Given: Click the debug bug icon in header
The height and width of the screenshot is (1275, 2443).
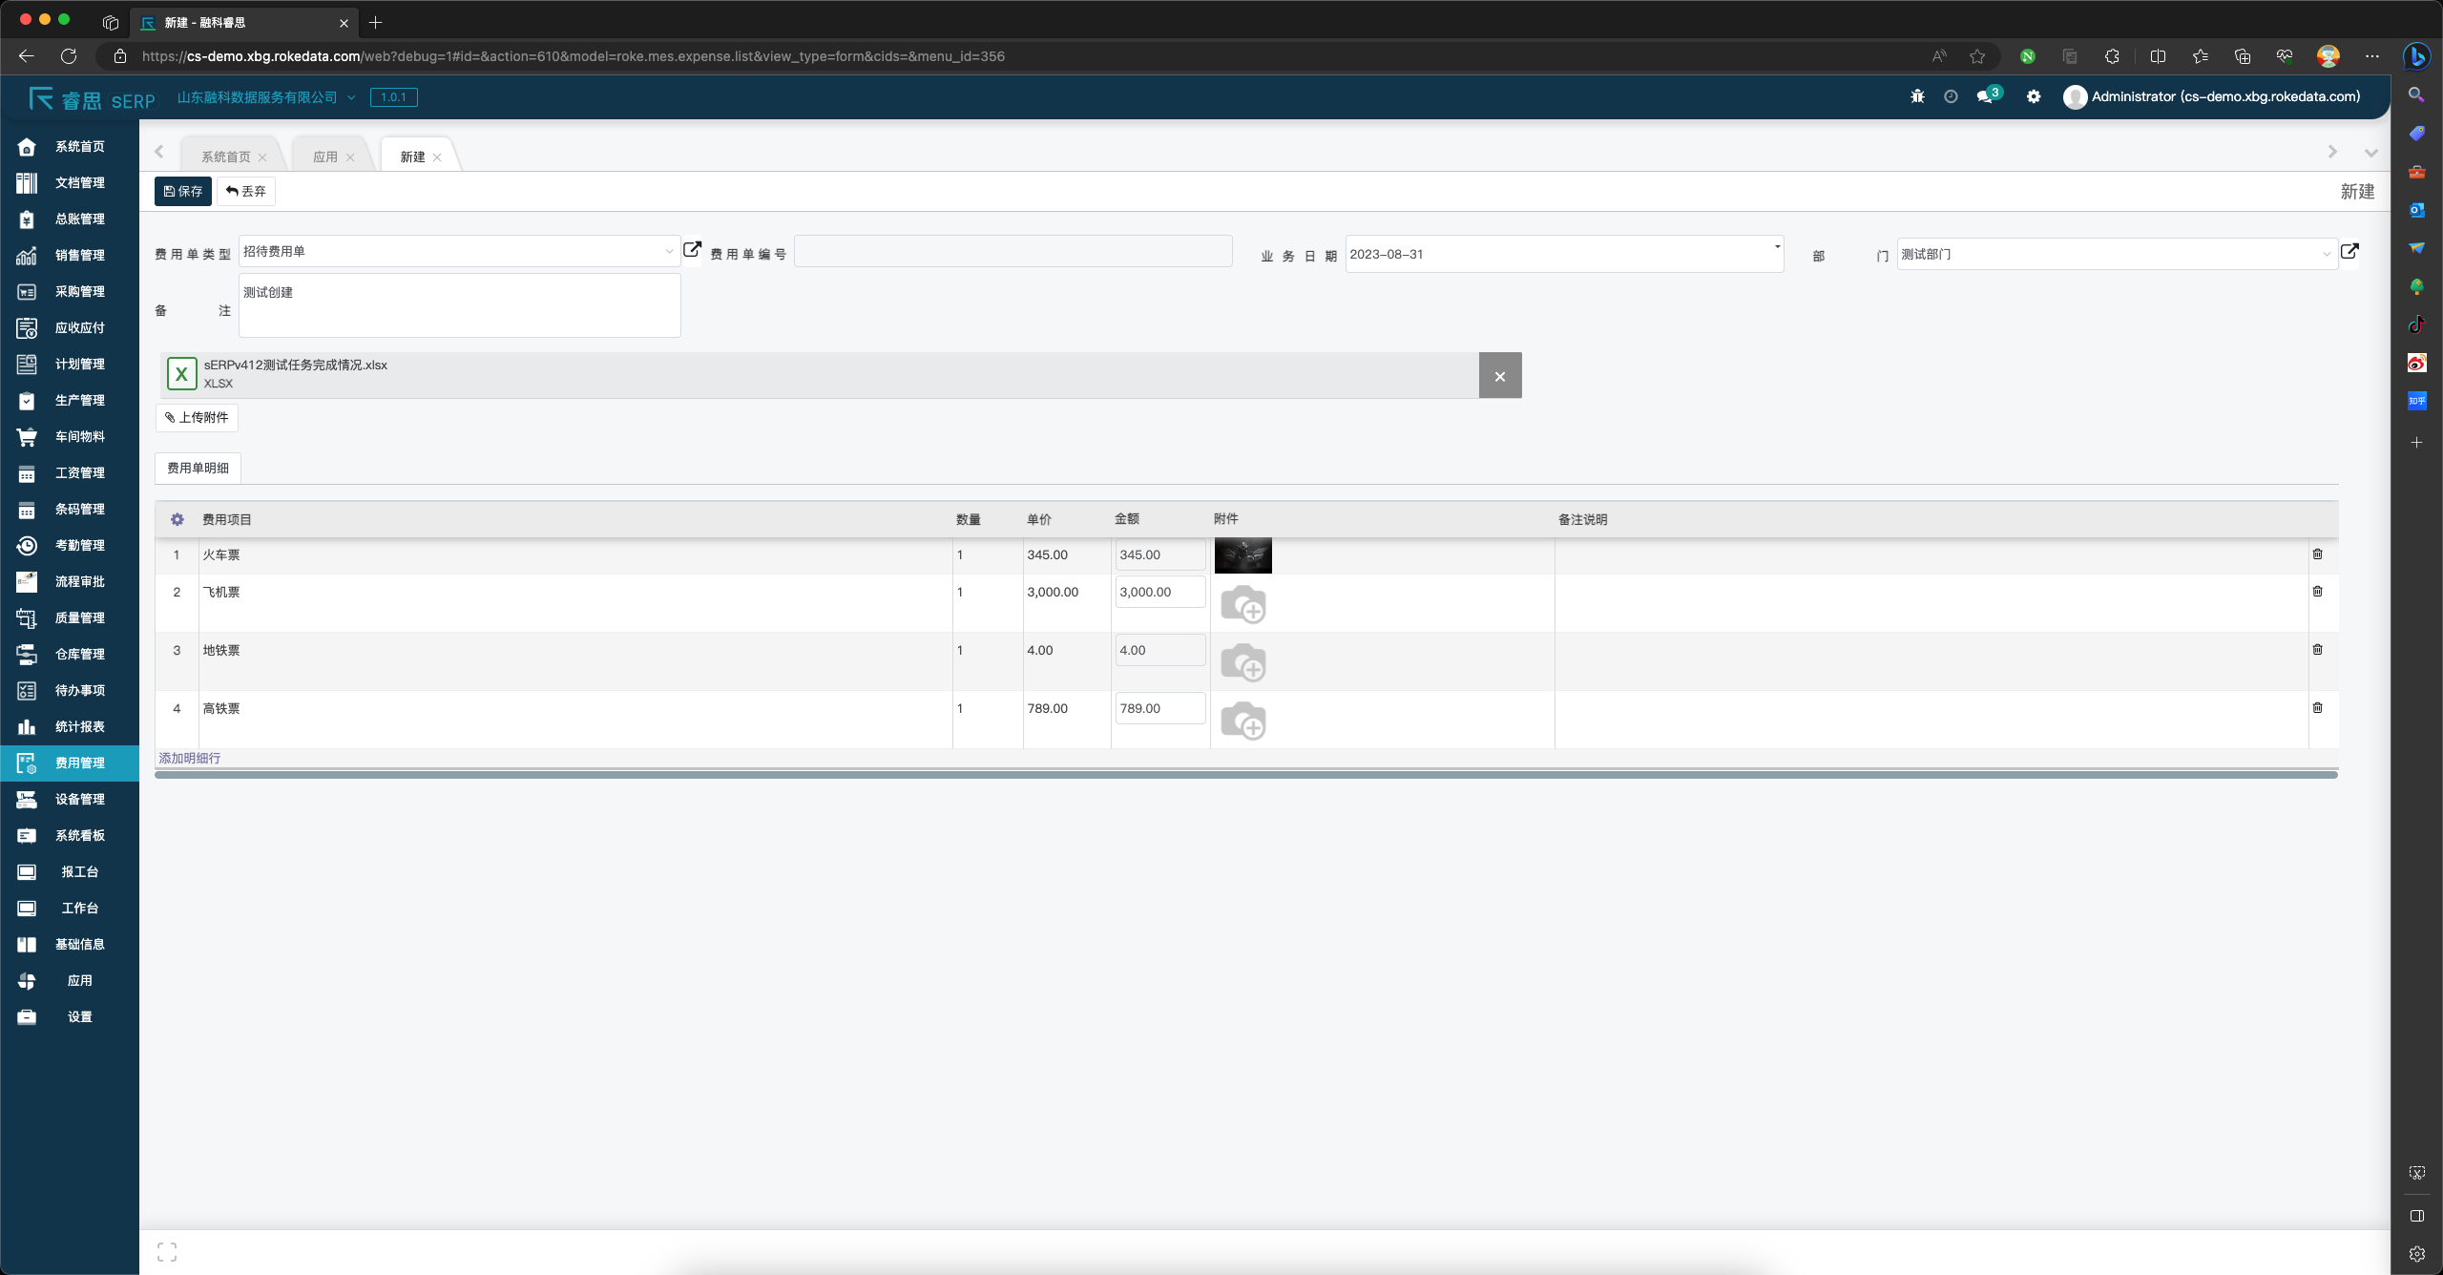Looking at the screenshot, I should (x=1917, y=96).
